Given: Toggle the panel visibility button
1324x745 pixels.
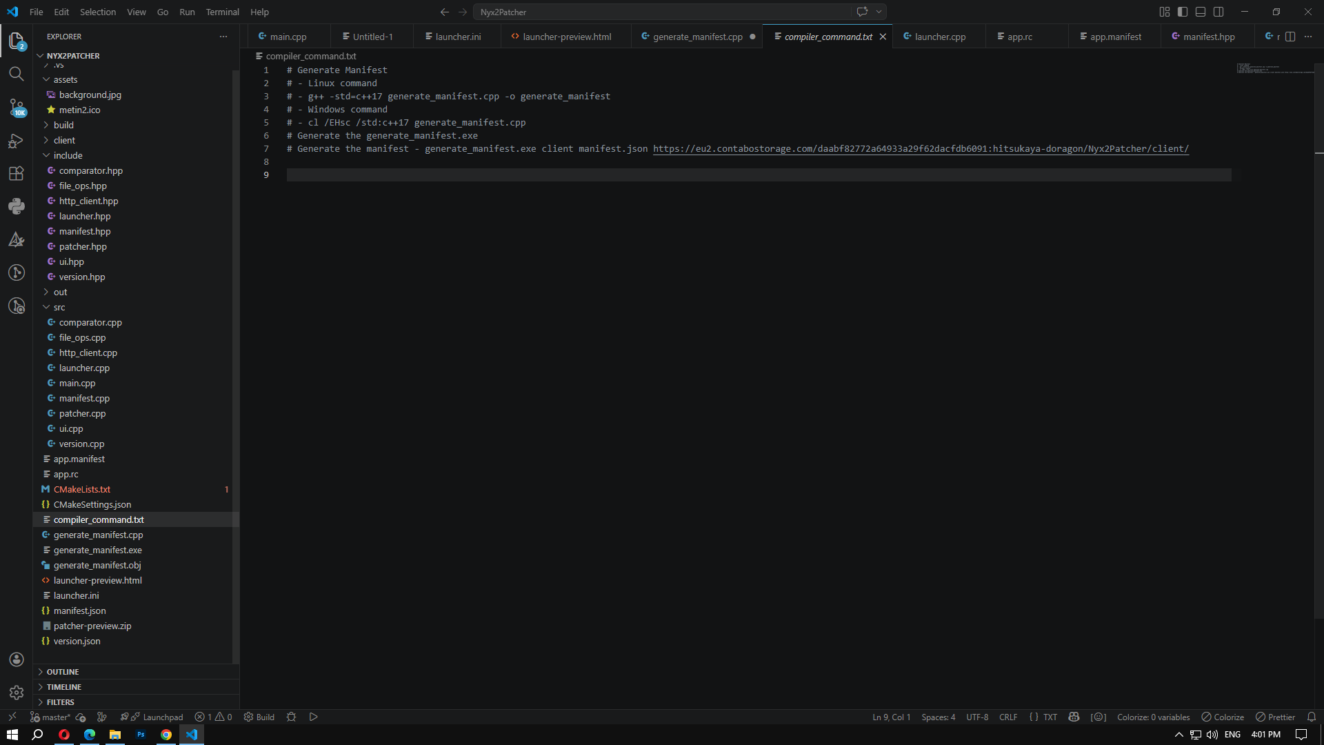Looking at the screenshot, I should [1201, 12].
